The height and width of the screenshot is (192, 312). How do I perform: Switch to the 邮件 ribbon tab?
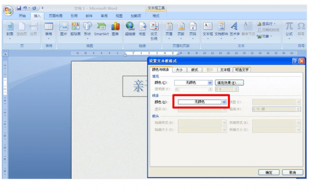tap(89, 16)
